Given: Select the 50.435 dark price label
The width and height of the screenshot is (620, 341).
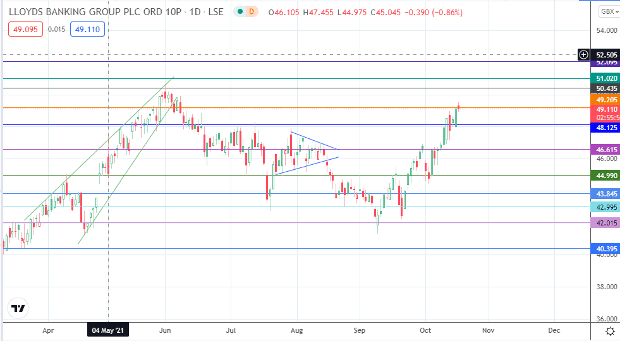Looking at the screenshot, I should (605, 88).
